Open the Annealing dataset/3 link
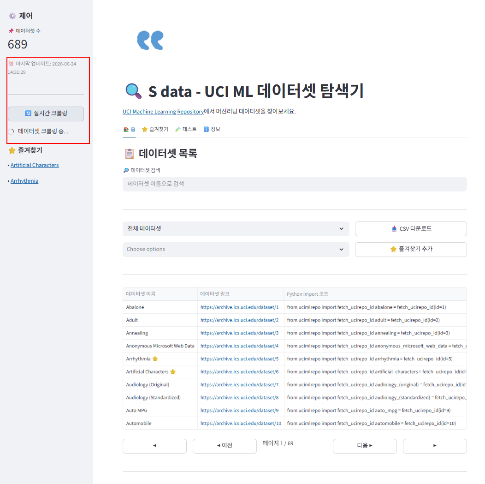 (x=239, y=333)
